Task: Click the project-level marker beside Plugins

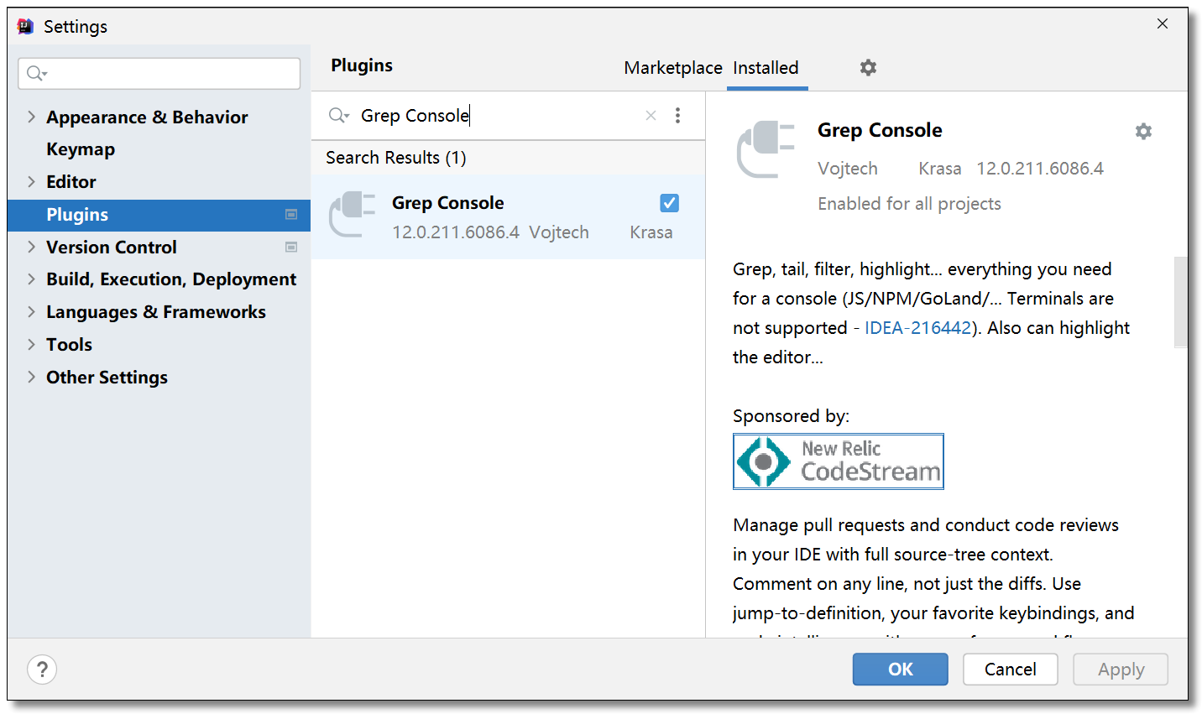Action: click(x=291, y=215)
